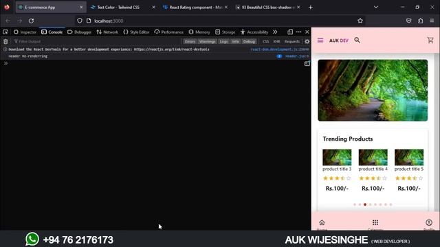Click the console input prompt chevron
Viewport: 440px width, 247px height.
(5, 64)
